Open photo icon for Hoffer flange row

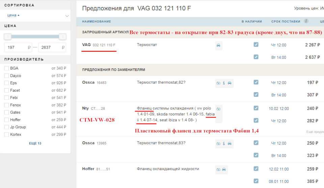(x=218, y=170)
